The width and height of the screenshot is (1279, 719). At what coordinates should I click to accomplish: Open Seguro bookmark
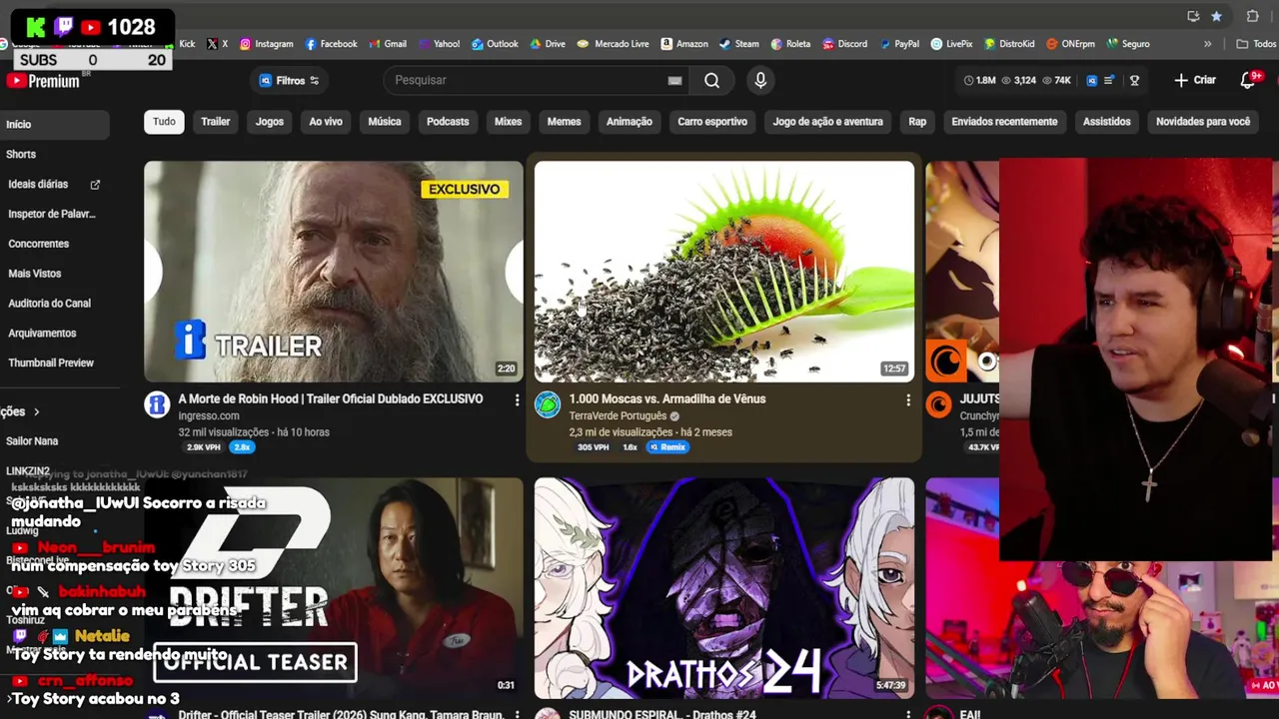tap(1127, 44)
